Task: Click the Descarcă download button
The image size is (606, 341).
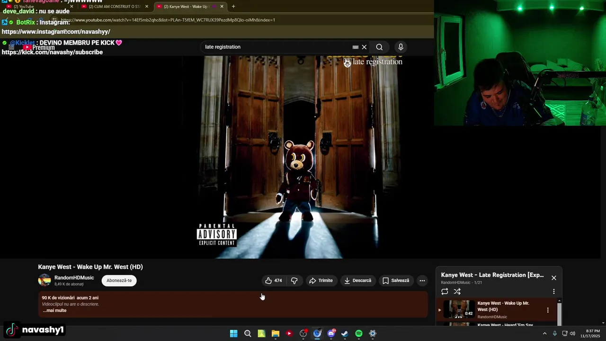Action: click(358, 280)
